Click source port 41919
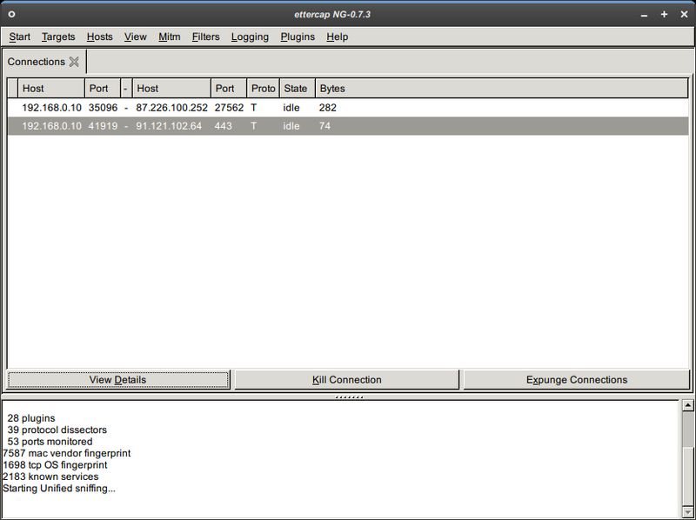 click(103, 126)
